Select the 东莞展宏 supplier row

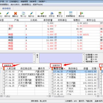coord(26,77)
